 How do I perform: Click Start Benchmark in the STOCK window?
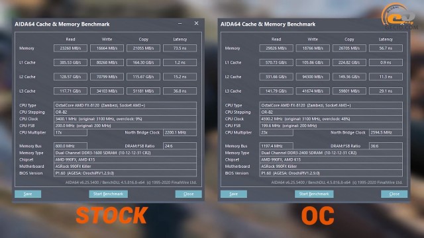coord(109,194)
